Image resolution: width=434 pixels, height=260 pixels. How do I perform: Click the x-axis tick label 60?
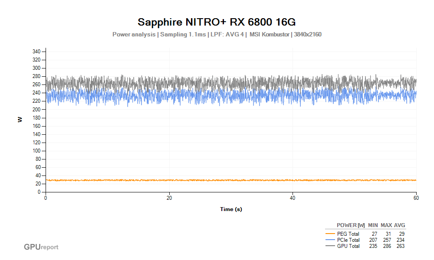coord(416,198)
